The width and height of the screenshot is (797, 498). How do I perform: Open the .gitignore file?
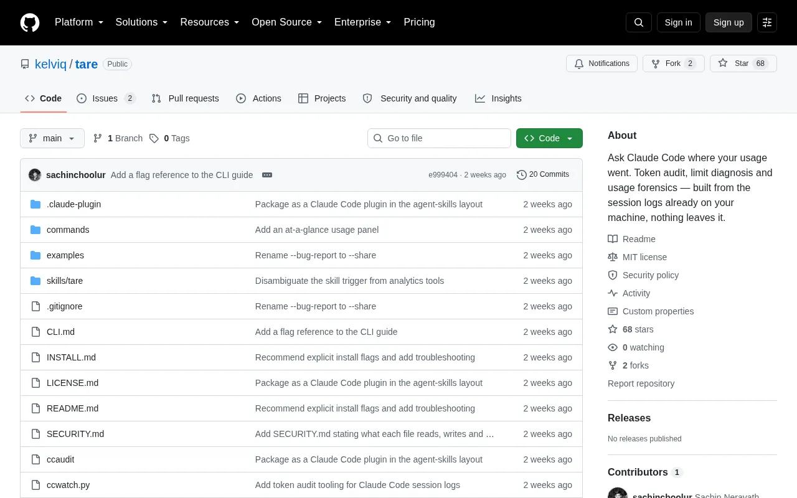click(x=65, y=306)
